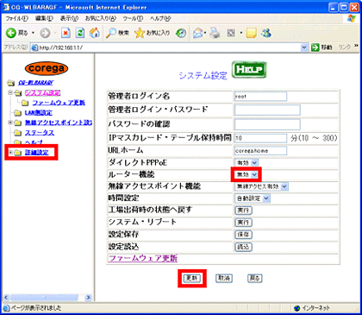The width and height of the screenshot is (362, 315).
Task: Click the folder icon beside ステータス
Action: coord(18,133)
